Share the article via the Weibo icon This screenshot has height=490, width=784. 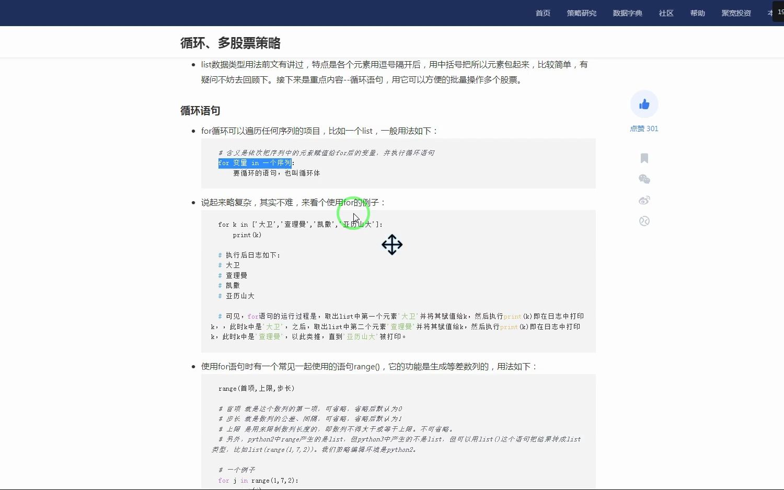tap(644, 200)
